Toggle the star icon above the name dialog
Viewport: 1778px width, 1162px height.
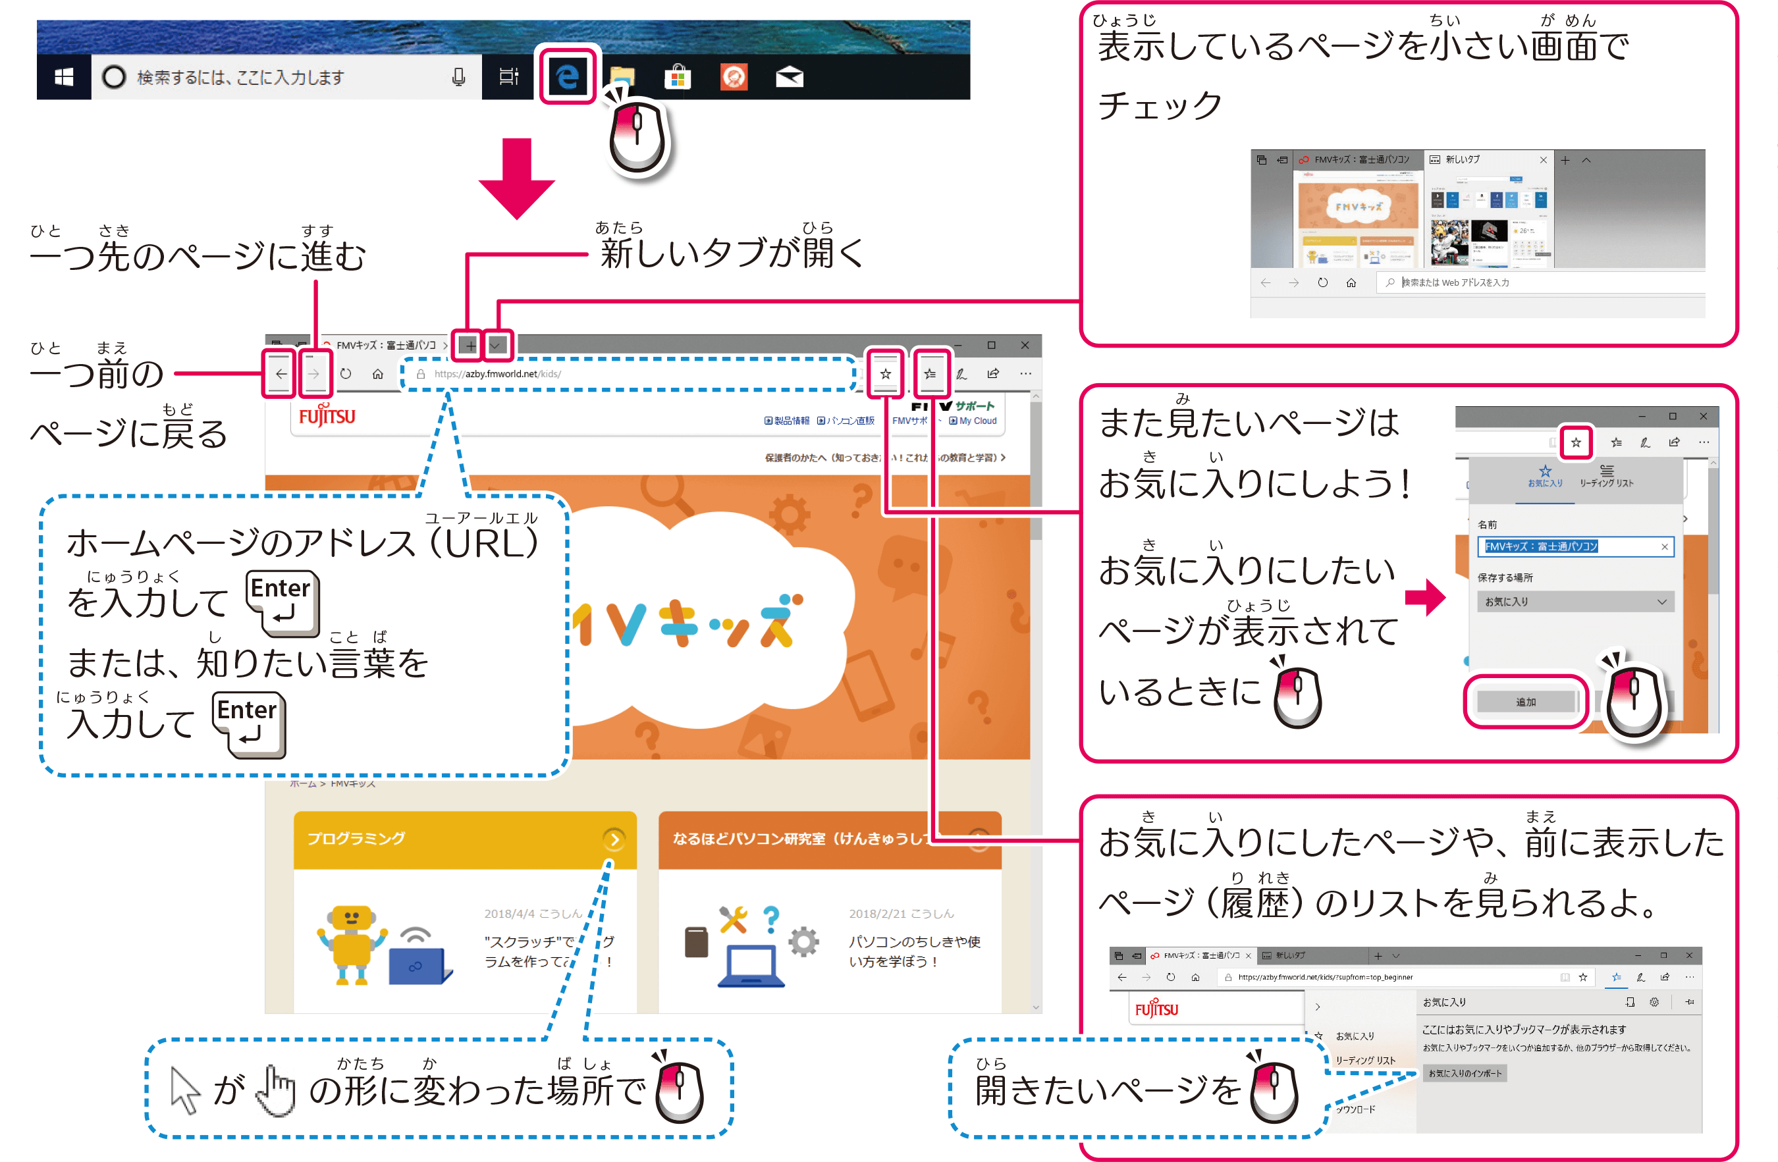(x=1576, y=442)
